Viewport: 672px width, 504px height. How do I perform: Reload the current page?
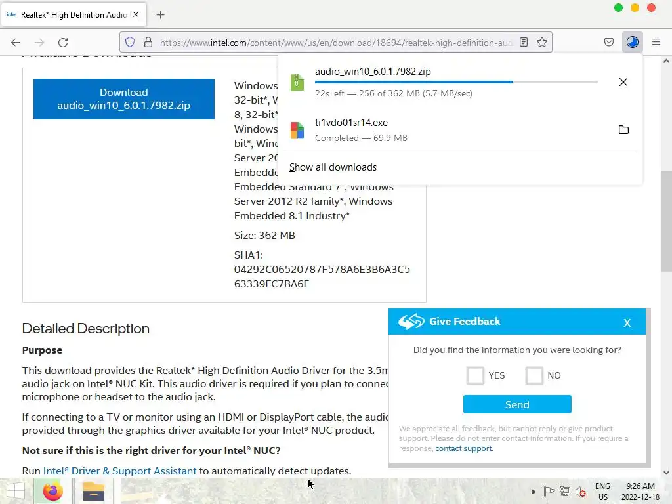click(63, 42)
